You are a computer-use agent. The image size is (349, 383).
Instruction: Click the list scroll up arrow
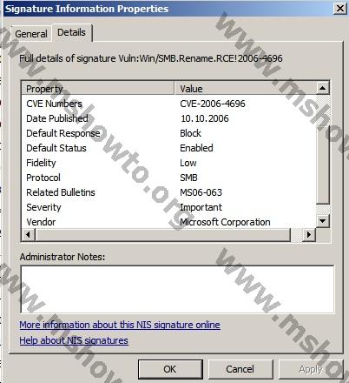323,88
